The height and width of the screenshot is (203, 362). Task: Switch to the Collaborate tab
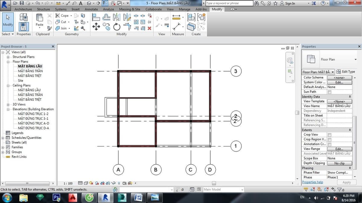click(x=154, y=9)
